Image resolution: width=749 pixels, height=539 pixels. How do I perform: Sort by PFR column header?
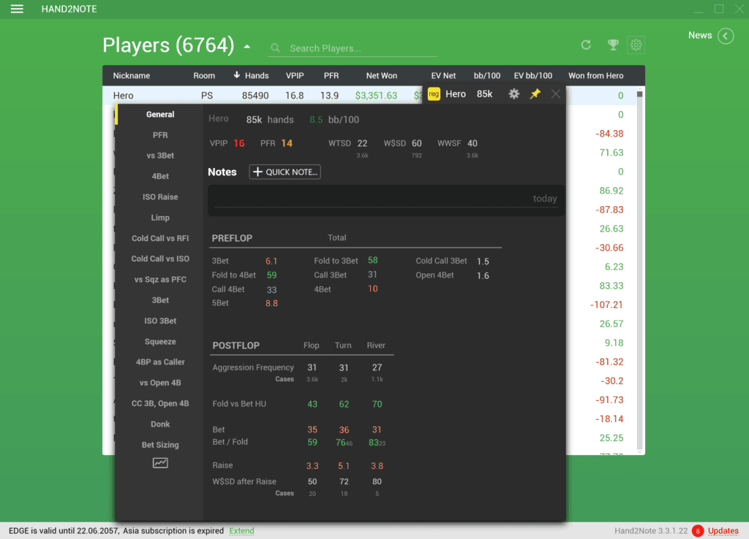pos(331,75)
